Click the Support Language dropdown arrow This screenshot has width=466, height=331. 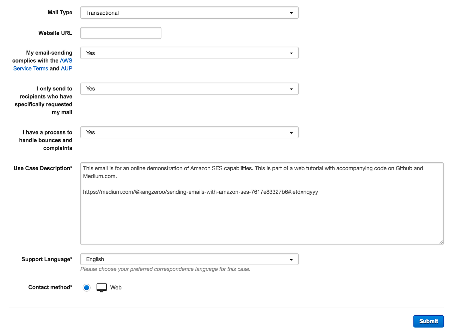click(291, 260)
